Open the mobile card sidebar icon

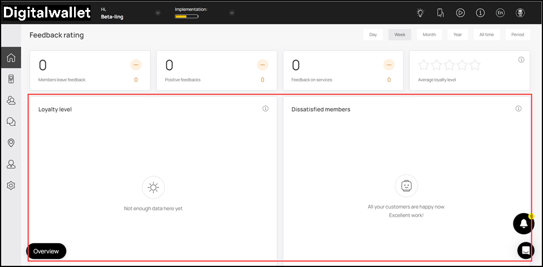tap(11, 79)
